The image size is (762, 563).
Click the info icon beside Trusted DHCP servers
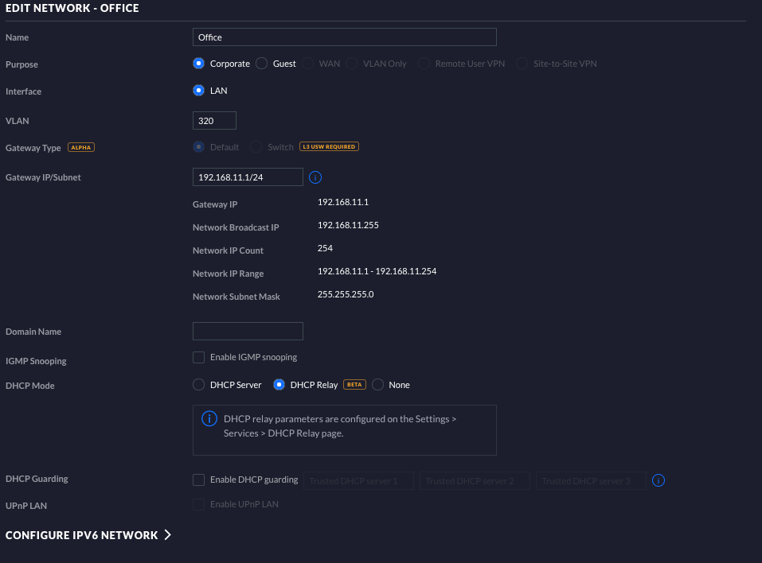(x=658, y=480)
